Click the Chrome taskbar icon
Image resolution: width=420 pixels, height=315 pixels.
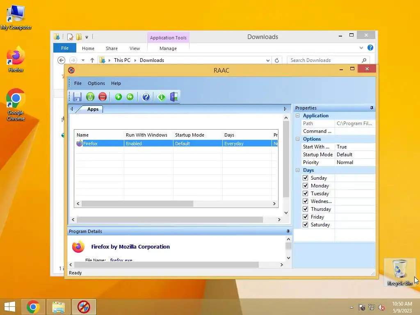click(33, 307)
